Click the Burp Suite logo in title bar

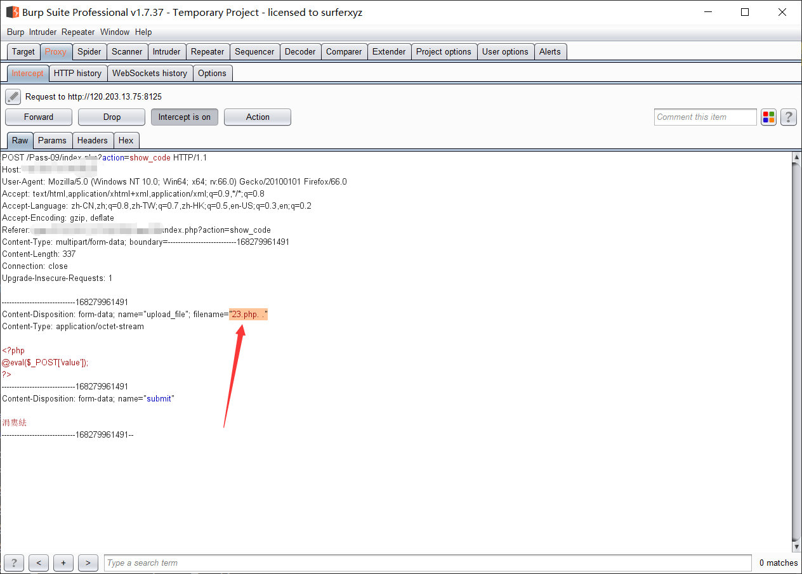pyautogui.click(x=12, y=12)
